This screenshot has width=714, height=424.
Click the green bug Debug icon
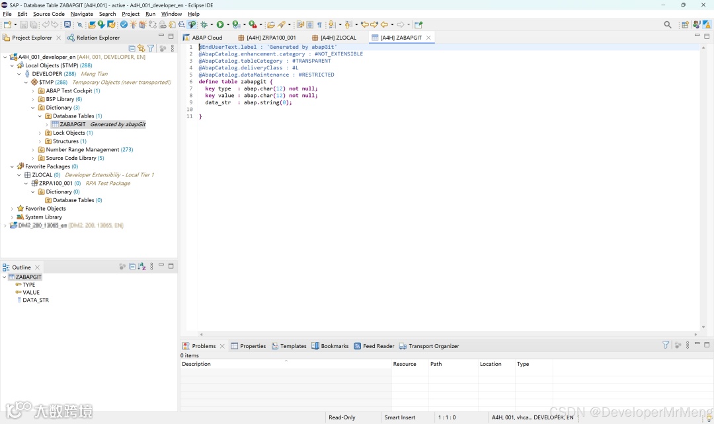coord(204,24)
